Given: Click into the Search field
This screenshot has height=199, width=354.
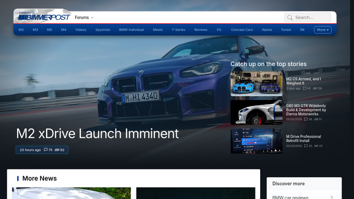Looking at the screenshot, I should click(x=307, y=18).
